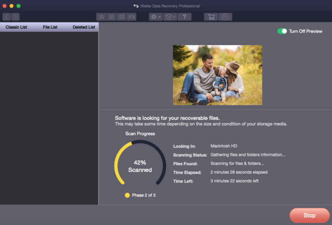The height and width of the screenshot is (225, 332).
Task: Open help with the question mark icon
Action: pos(184,17)
